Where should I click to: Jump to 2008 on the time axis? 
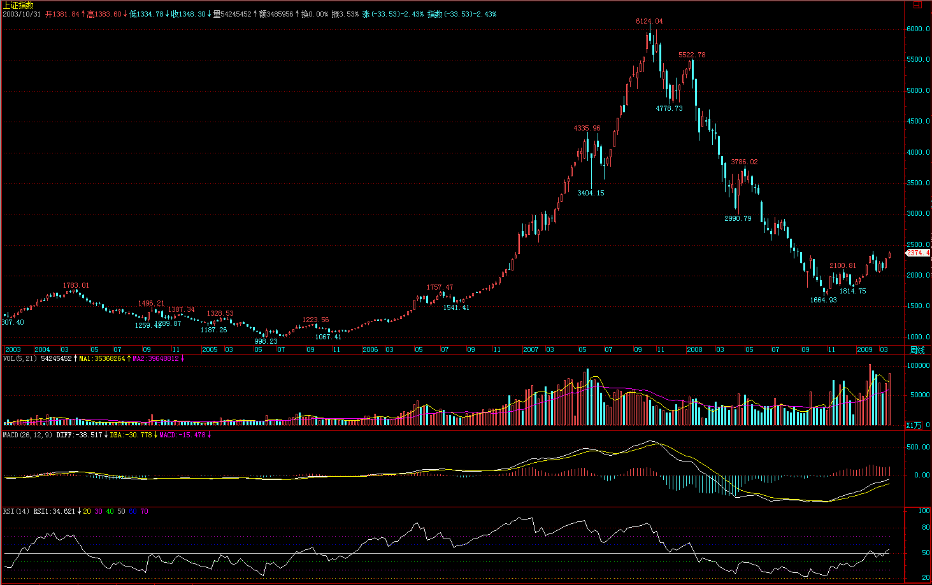[x=694, y=350]
